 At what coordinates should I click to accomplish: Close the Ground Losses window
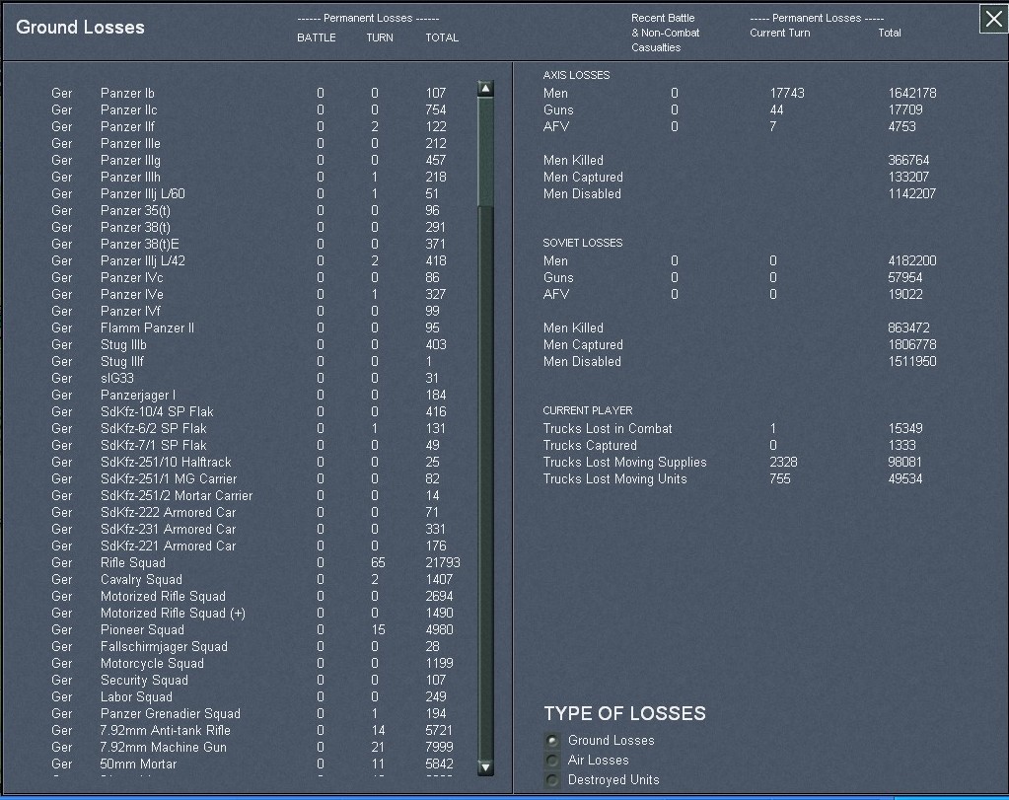993,19
